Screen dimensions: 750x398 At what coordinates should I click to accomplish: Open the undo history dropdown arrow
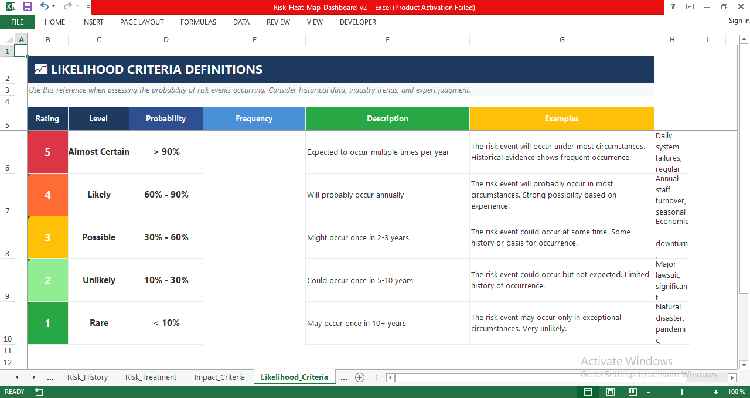tap(54, 7)
